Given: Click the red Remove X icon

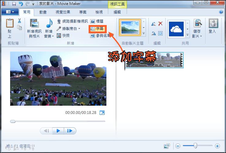Looking at the screenshot, I should (x=160, y=24).
